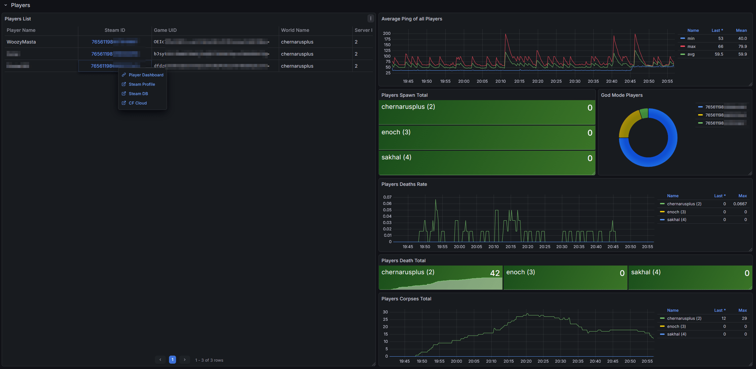
Task: Open the Players List panel kebab menu
Action: tap(370, 19)
